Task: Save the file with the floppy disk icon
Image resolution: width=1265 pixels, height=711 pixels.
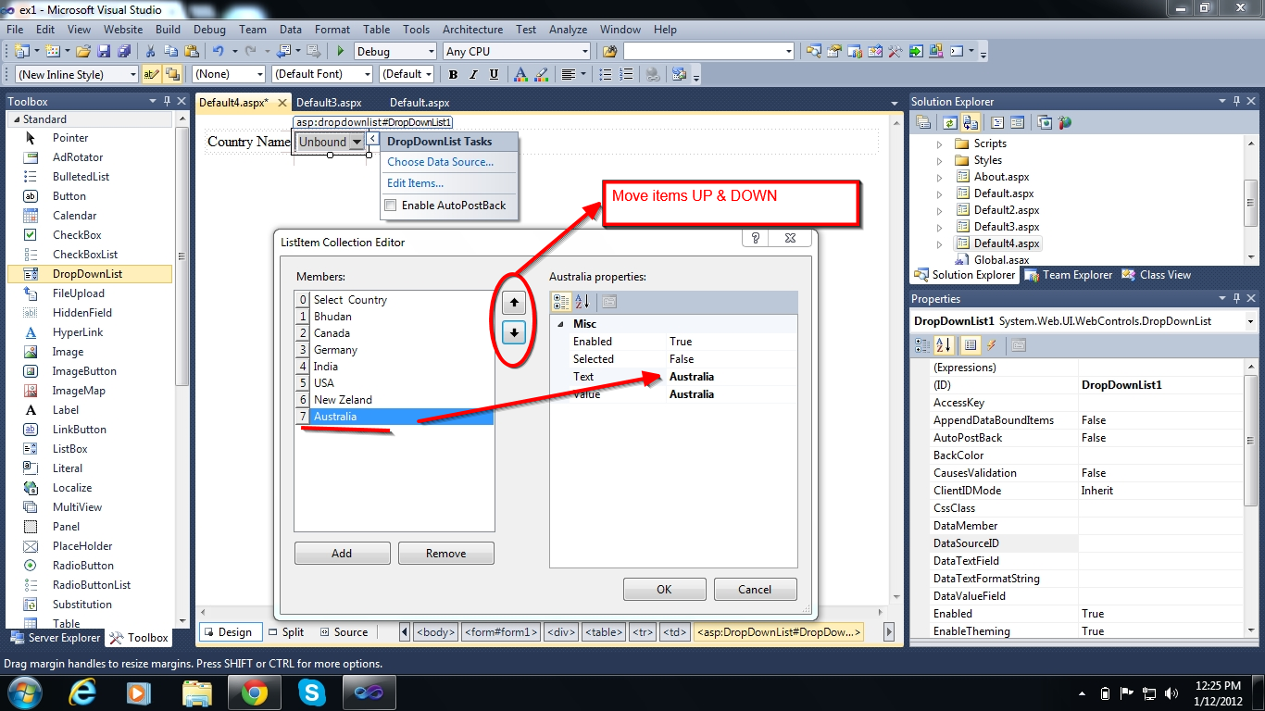Action: click(103, 52)
